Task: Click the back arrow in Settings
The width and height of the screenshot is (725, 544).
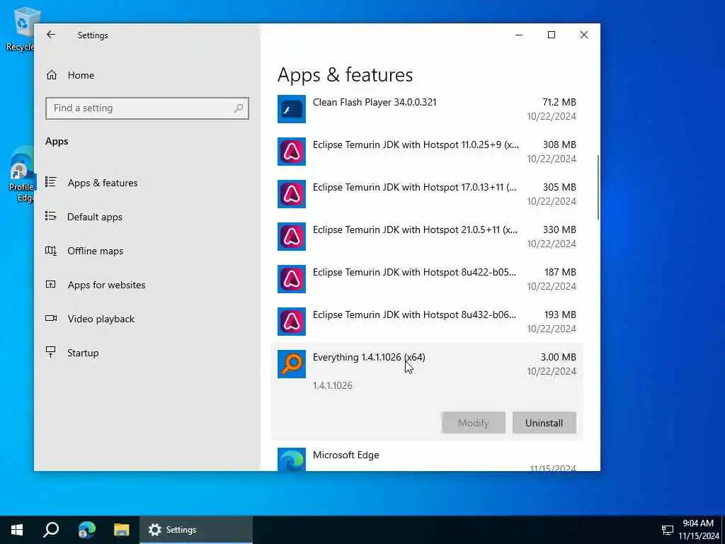Action: point(51,35)
